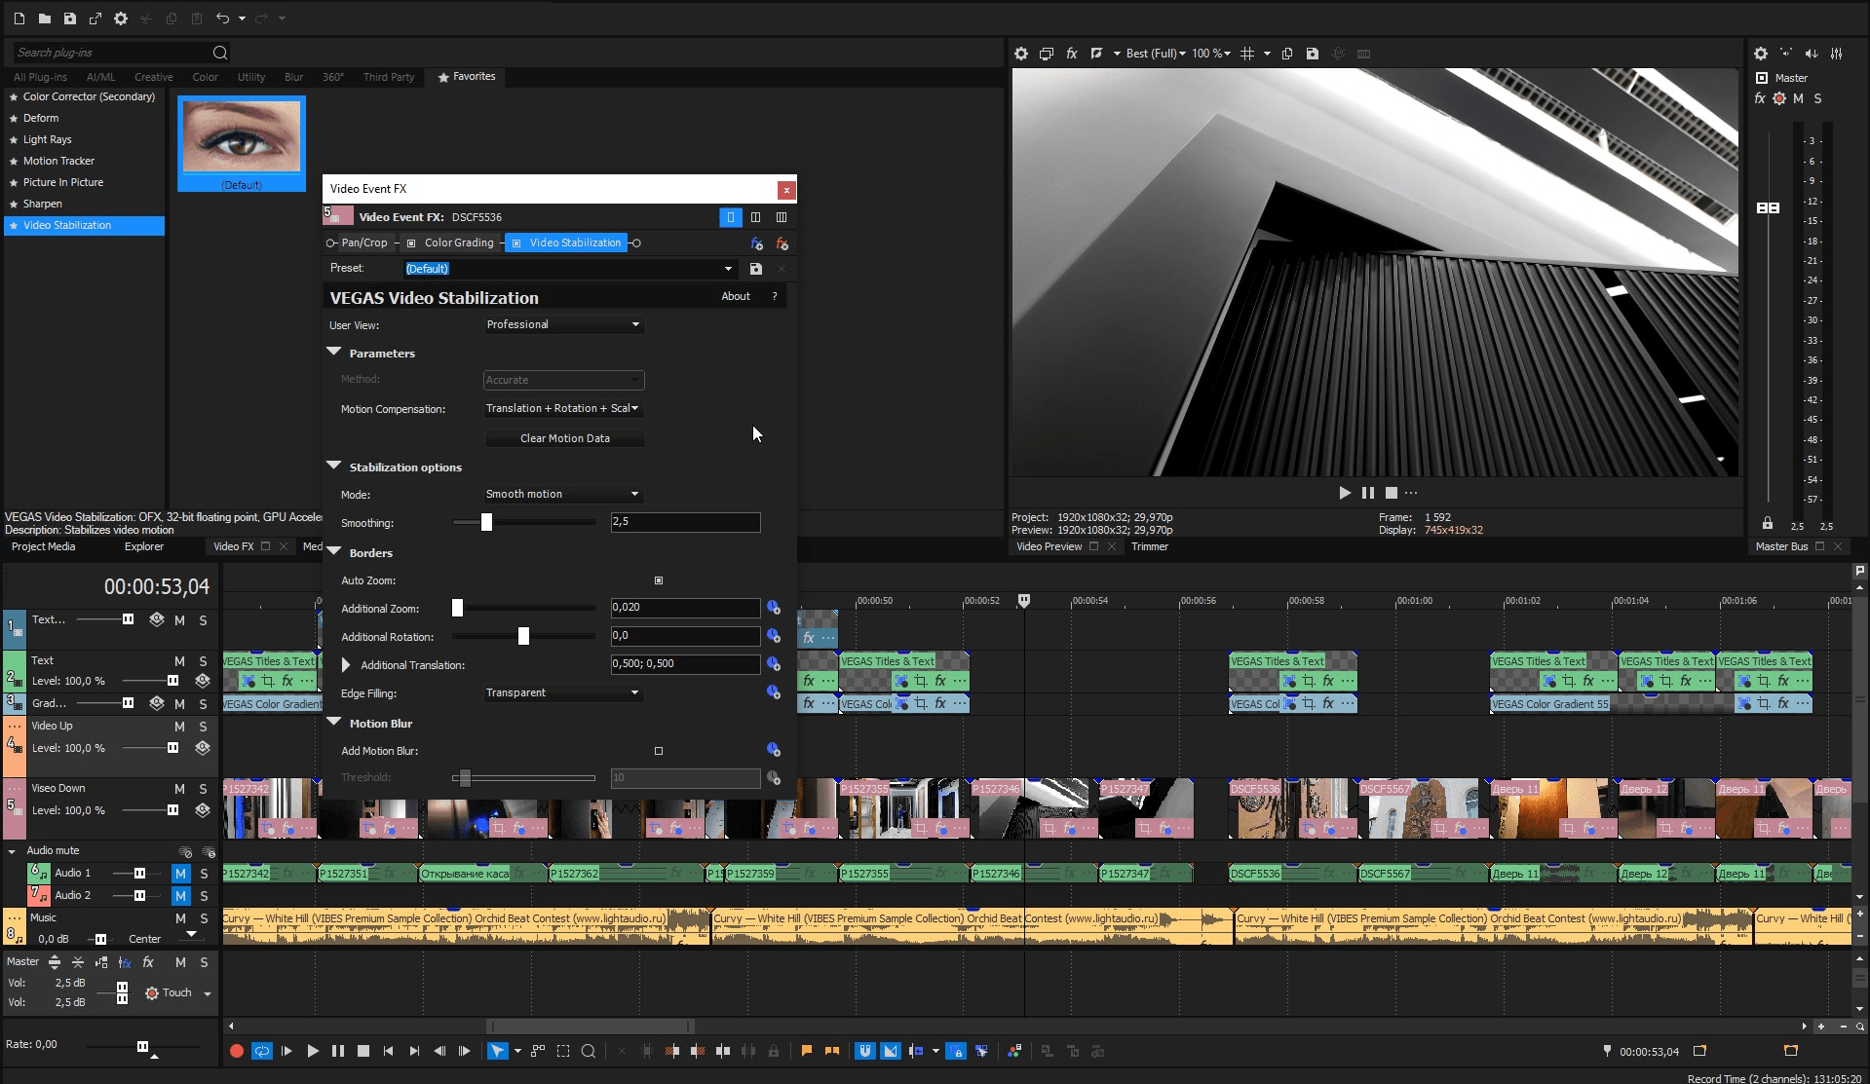Mute the Music track

click(x=180, y=918)
